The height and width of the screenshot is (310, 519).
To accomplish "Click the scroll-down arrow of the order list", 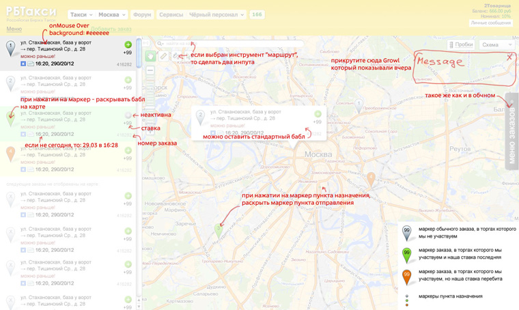I will pyautogui.click(x=139, y=307).
